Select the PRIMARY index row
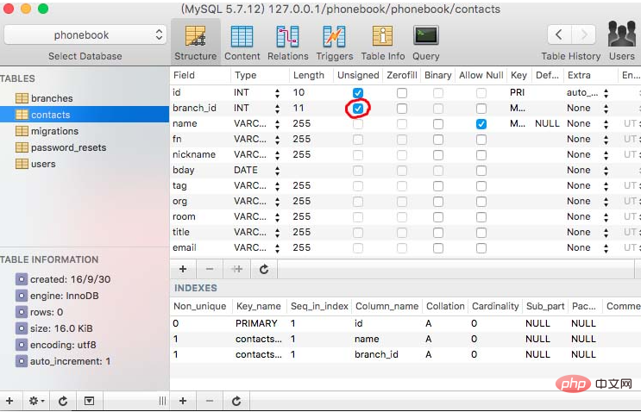 [405, 323]
